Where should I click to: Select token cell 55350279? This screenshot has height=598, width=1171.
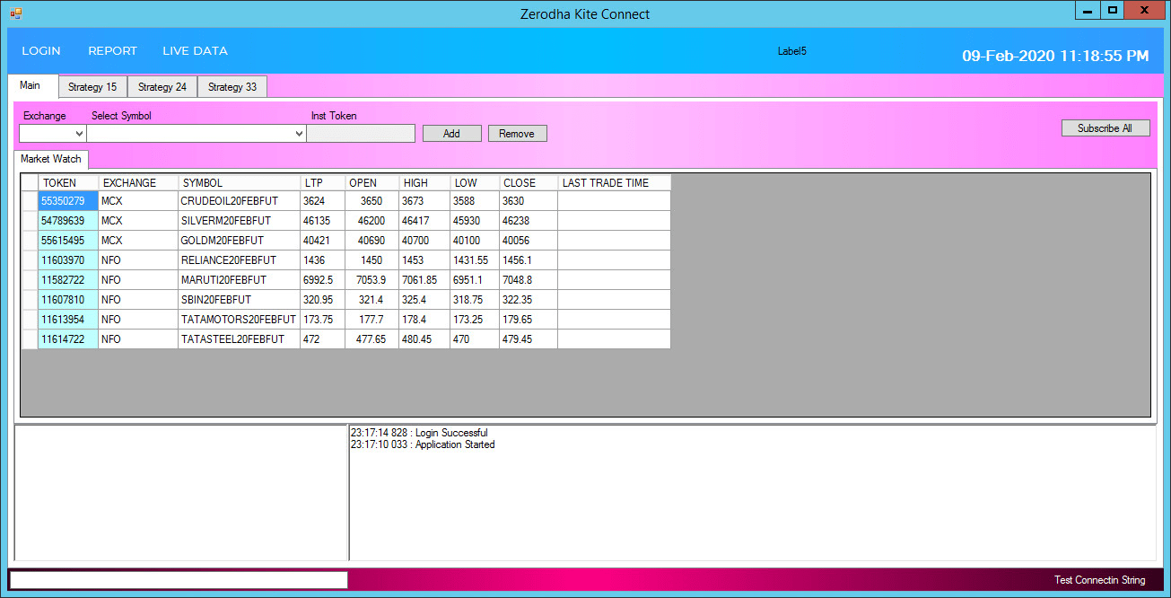point(68,201)
